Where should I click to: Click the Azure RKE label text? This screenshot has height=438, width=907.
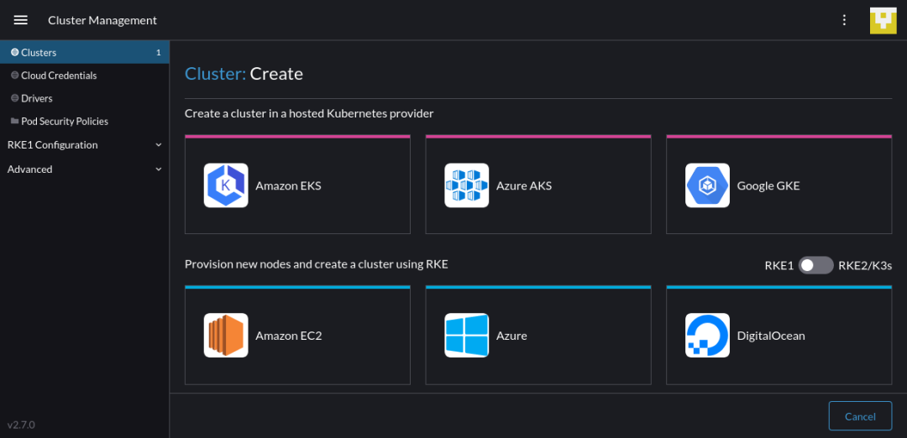click(x=512, y=336)
